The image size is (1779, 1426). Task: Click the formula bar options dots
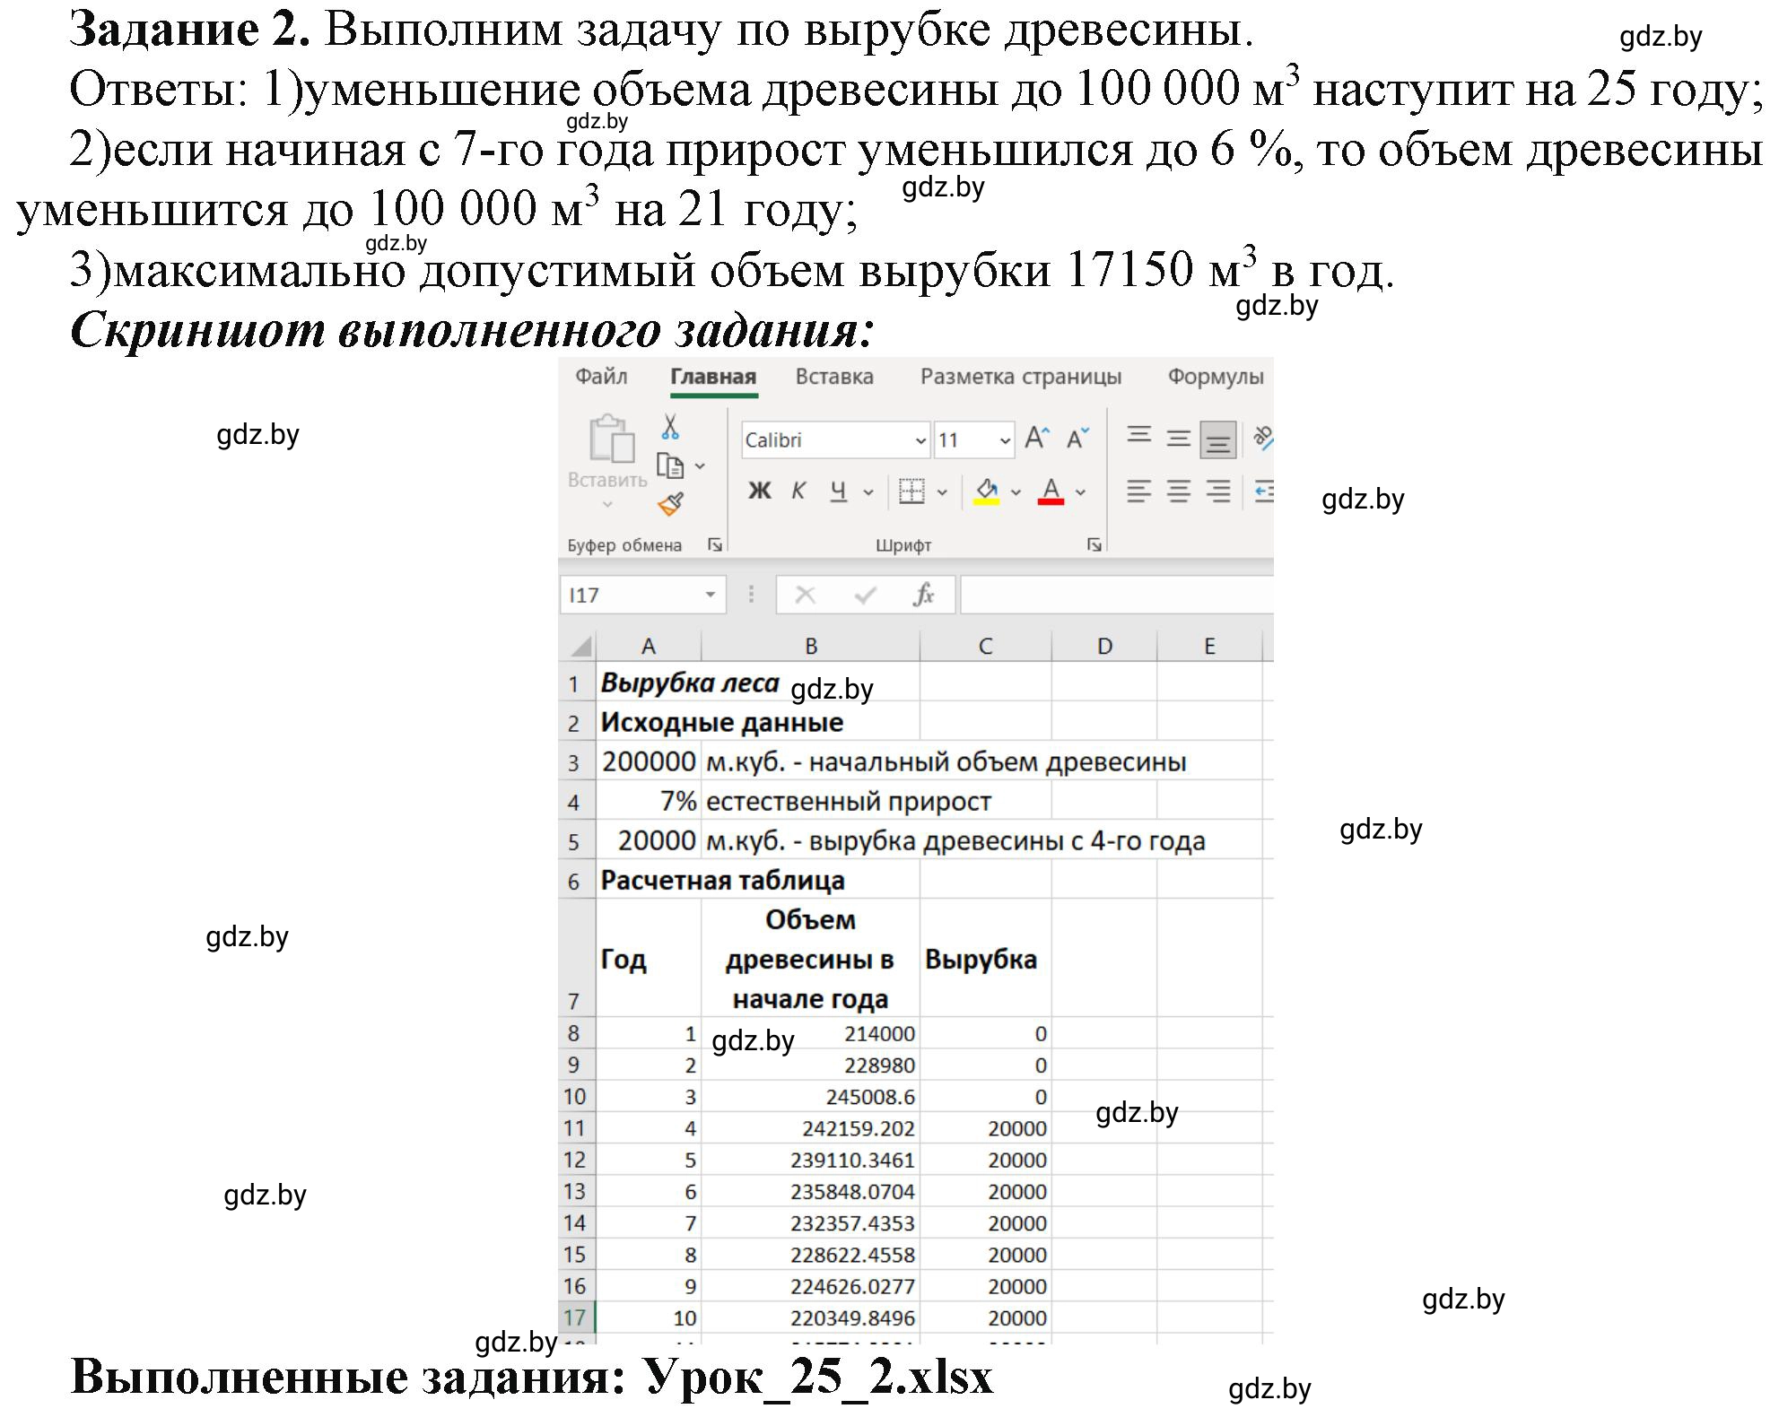click(751, 595)
